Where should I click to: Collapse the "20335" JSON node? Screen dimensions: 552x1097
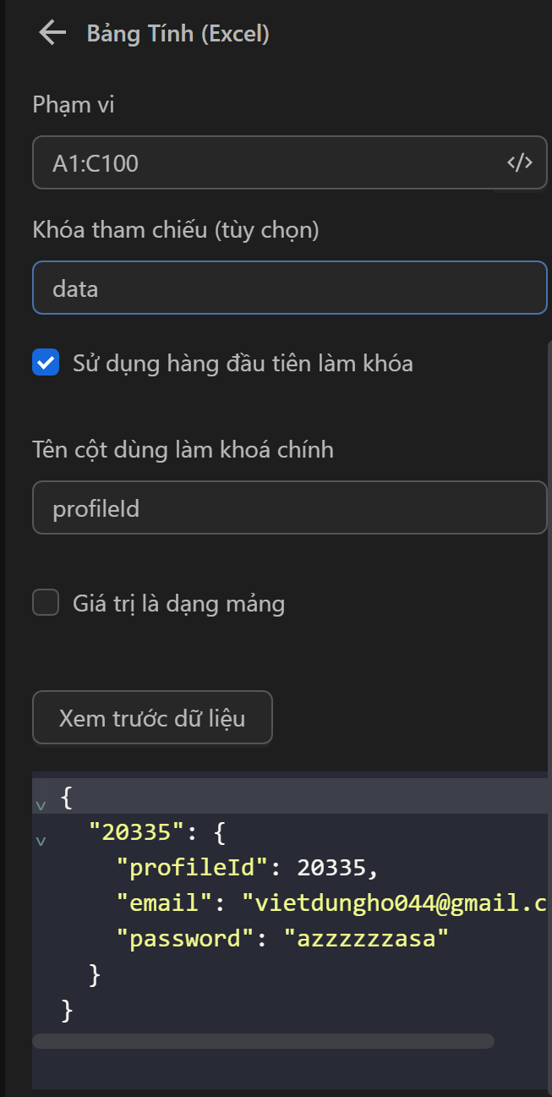coord(41,841)
